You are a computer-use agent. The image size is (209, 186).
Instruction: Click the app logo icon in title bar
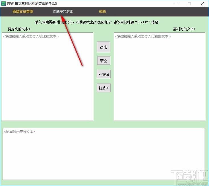point(3,4)
